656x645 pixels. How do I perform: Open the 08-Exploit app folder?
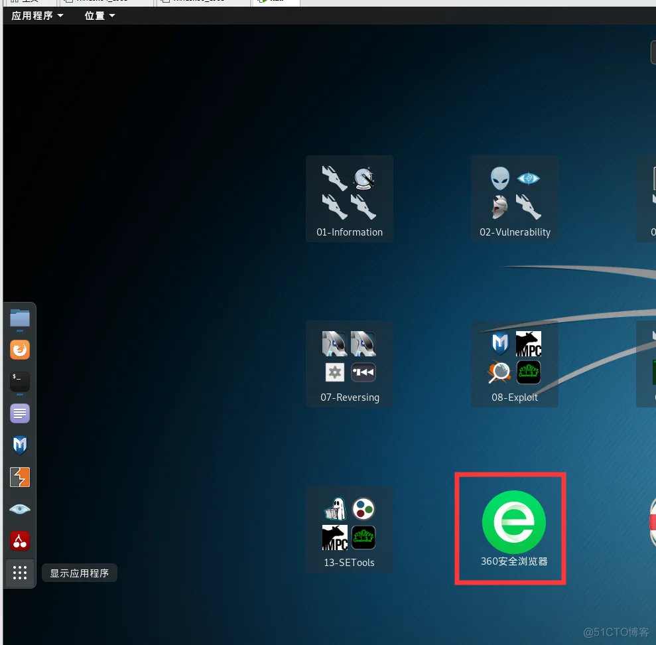click(x=515, y=364)
